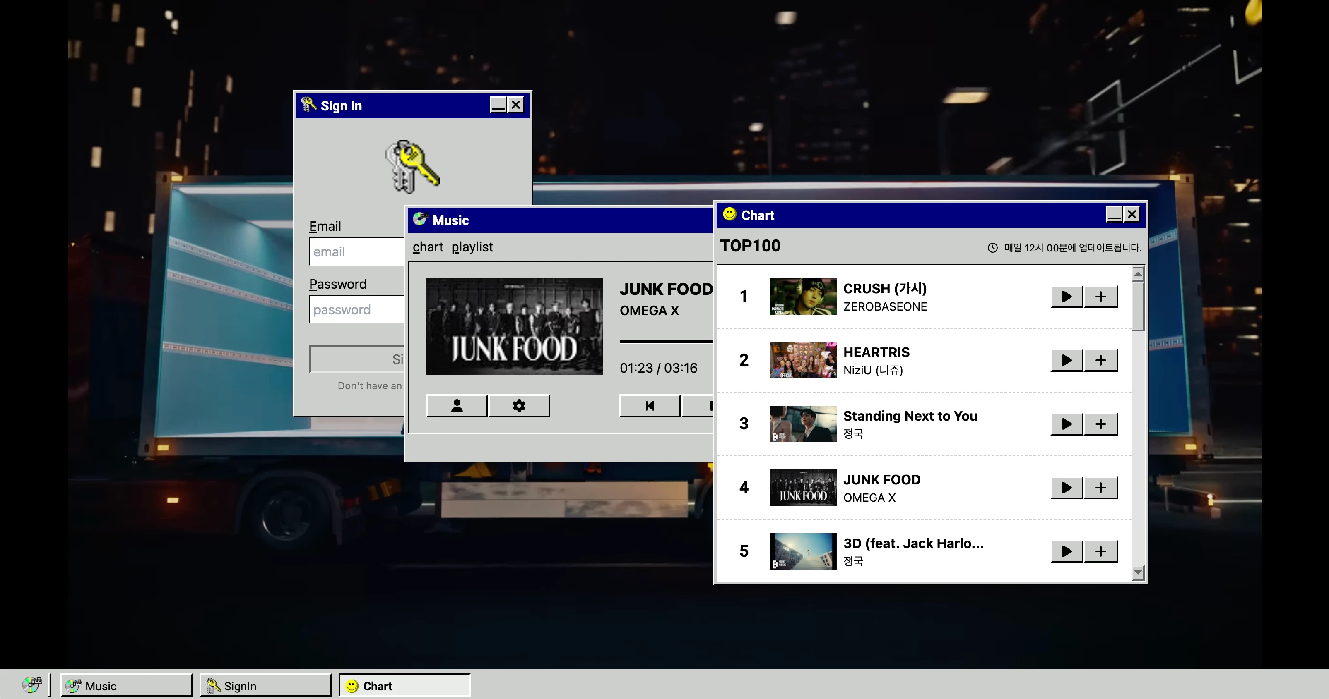
Task: Click the JUNK FOOD title in Music player
Action: pyautogui.click(x=666, y=289)
